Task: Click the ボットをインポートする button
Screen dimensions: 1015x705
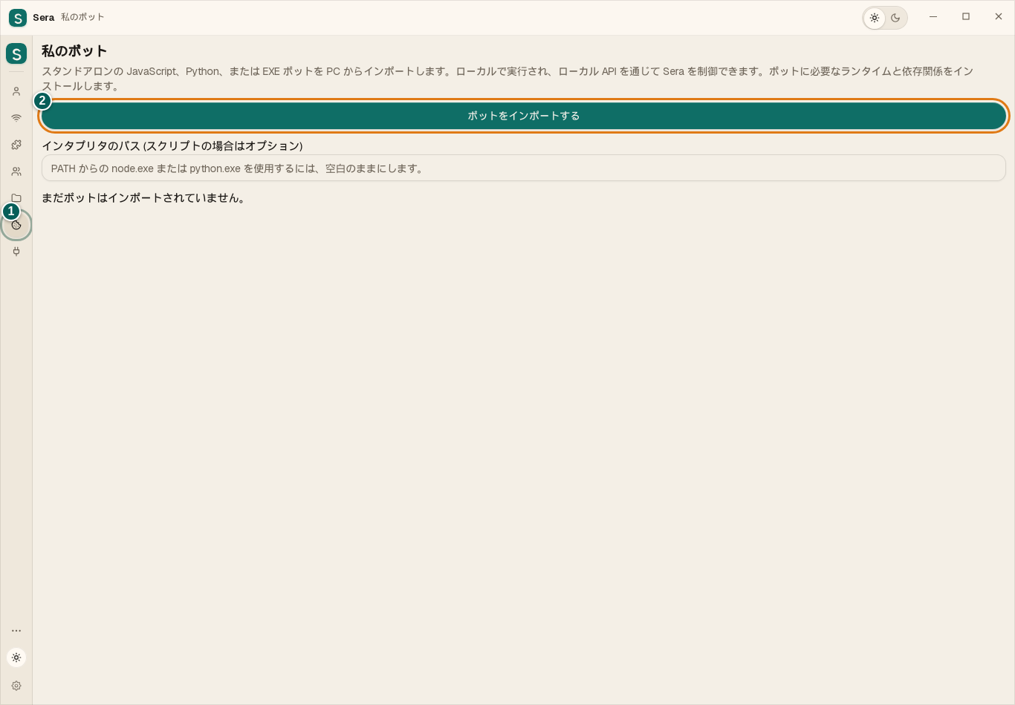Action: point(524,116)
